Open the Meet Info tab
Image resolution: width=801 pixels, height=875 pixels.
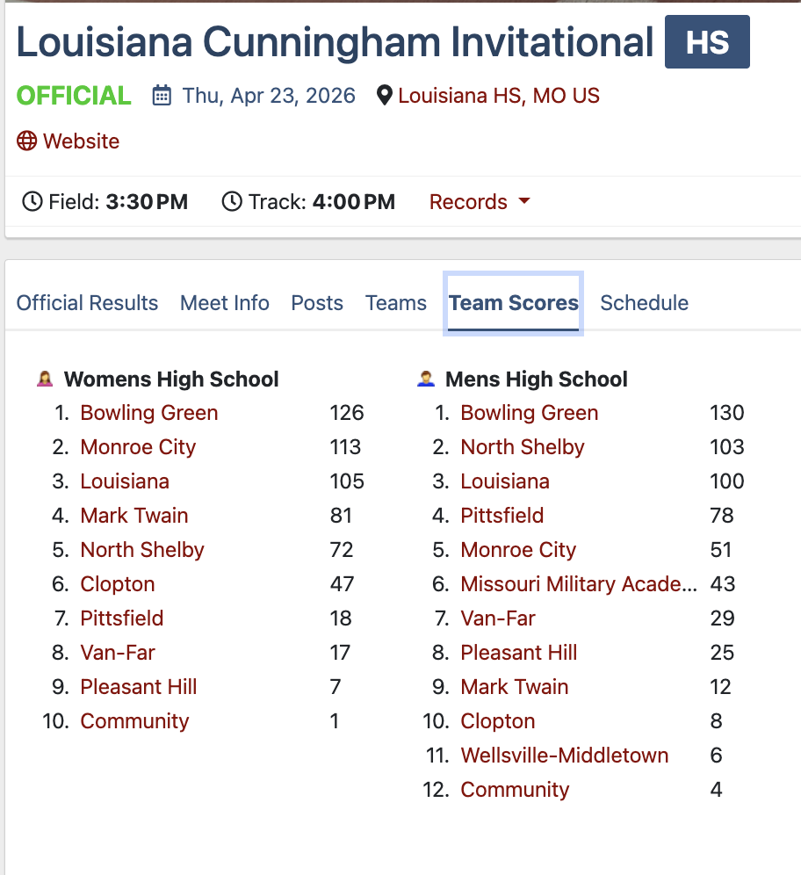pyautogui.click(x=225, y=303)
